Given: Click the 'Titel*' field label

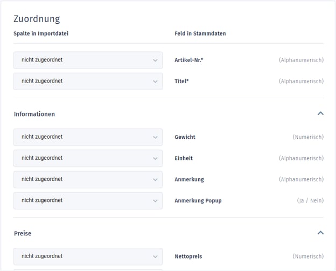Looking at the screenshot, I should click(x=181, y=82).
